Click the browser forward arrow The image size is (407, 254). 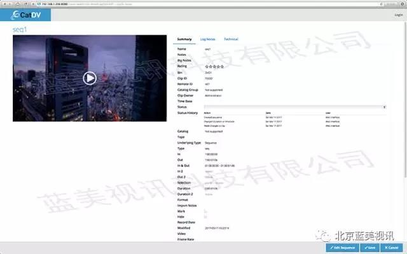pyautogui.click(x=10, y=4)
